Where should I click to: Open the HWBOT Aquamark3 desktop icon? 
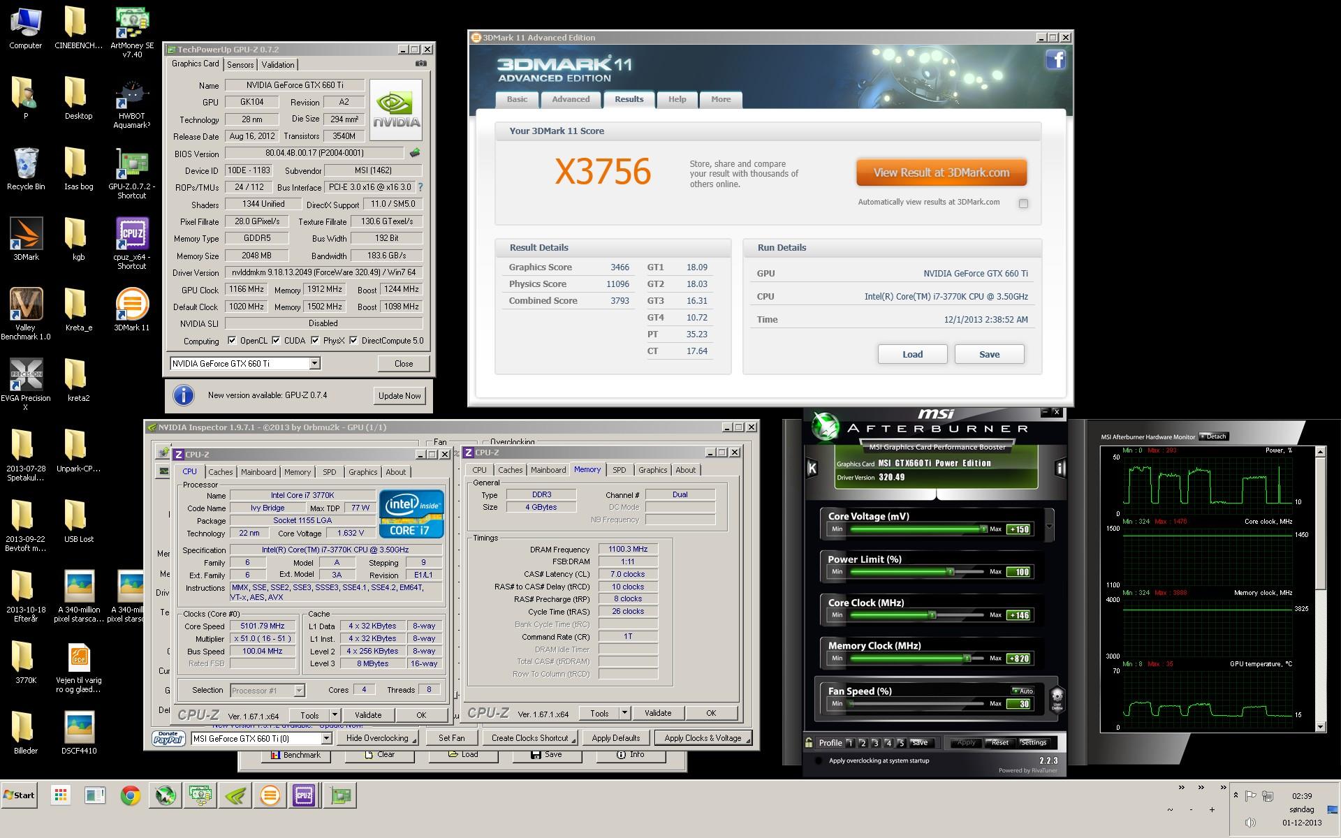(132, 104)
